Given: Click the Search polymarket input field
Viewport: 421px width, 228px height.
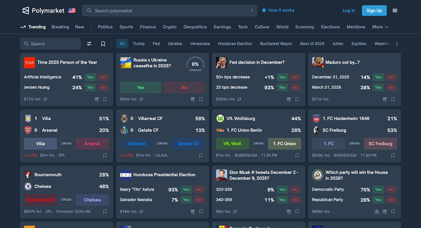Looking at the screenshot, I should coord(169,11).
